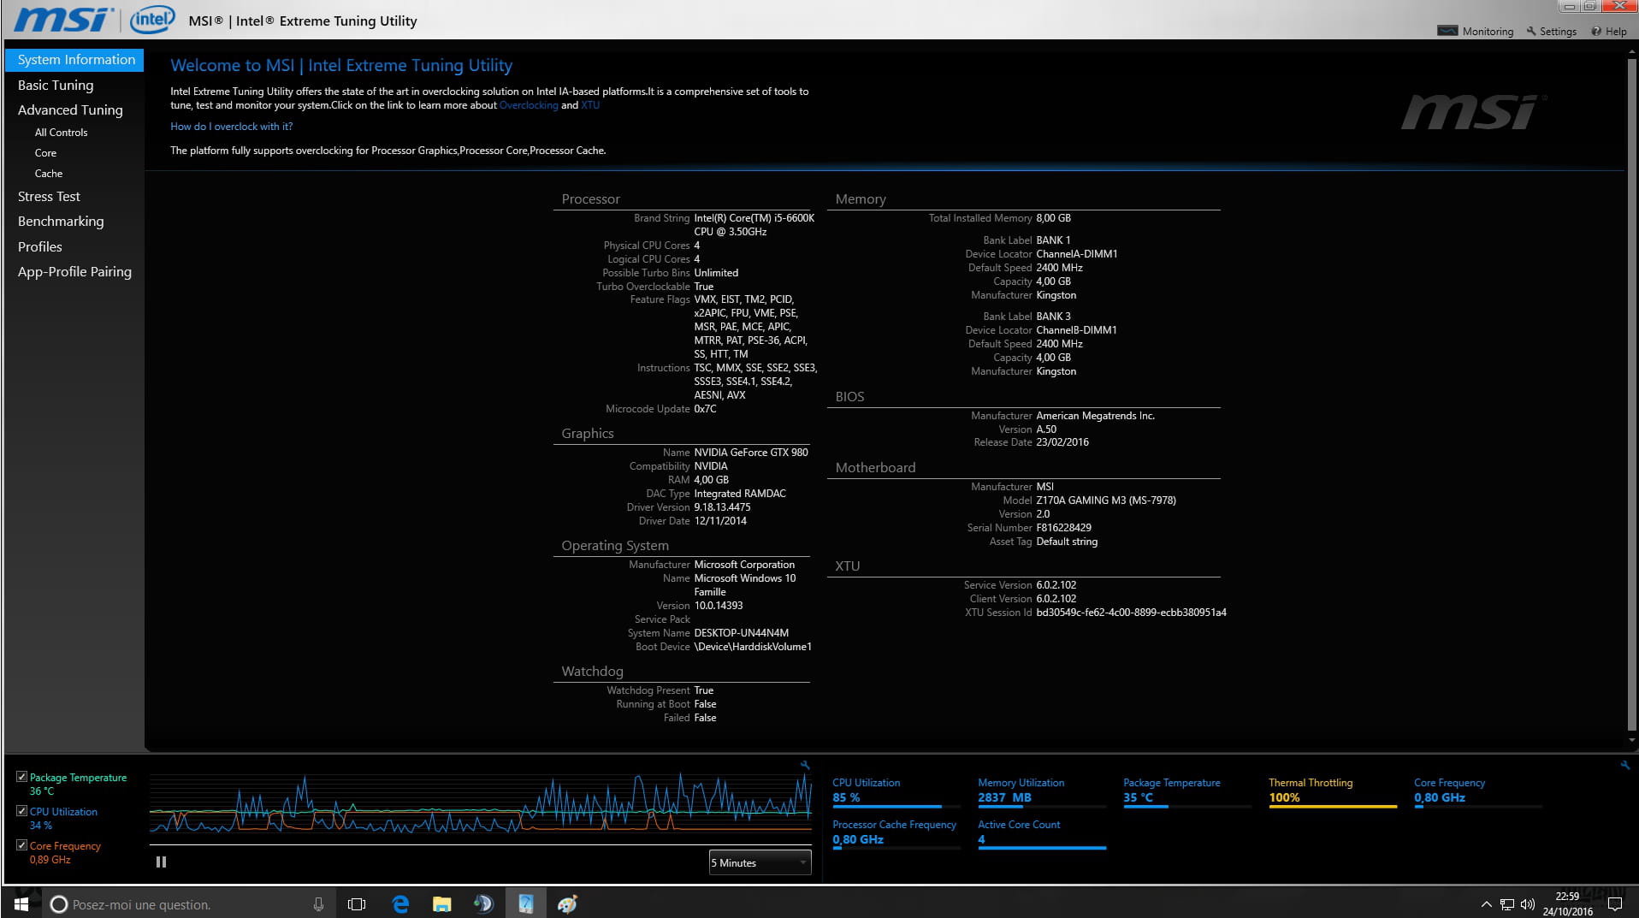This screenshot has height=918, width=1639.
Task: Uncheck the Package Temperature graph checkbox
Action: [x=21, y=777]
